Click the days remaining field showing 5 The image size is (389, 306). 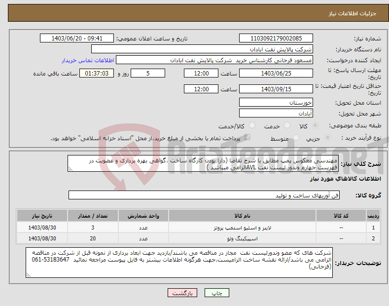(148, 73)
